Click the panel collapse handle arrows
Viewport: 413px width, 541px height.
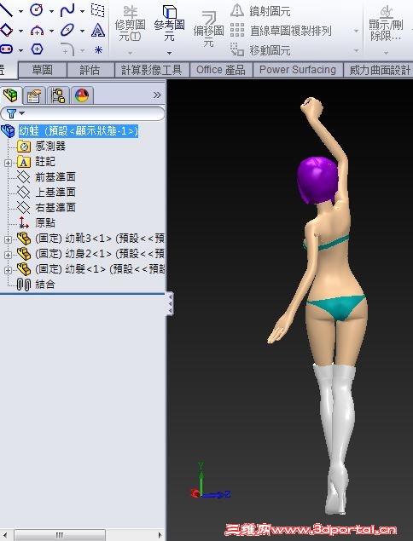coord(170,303)
